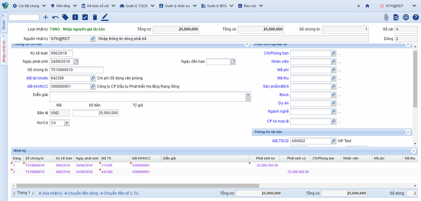The width and height of the screenshot is (421, 201).
Task: Collapse the Nhật ký grid panel
Action: (414, 151)
